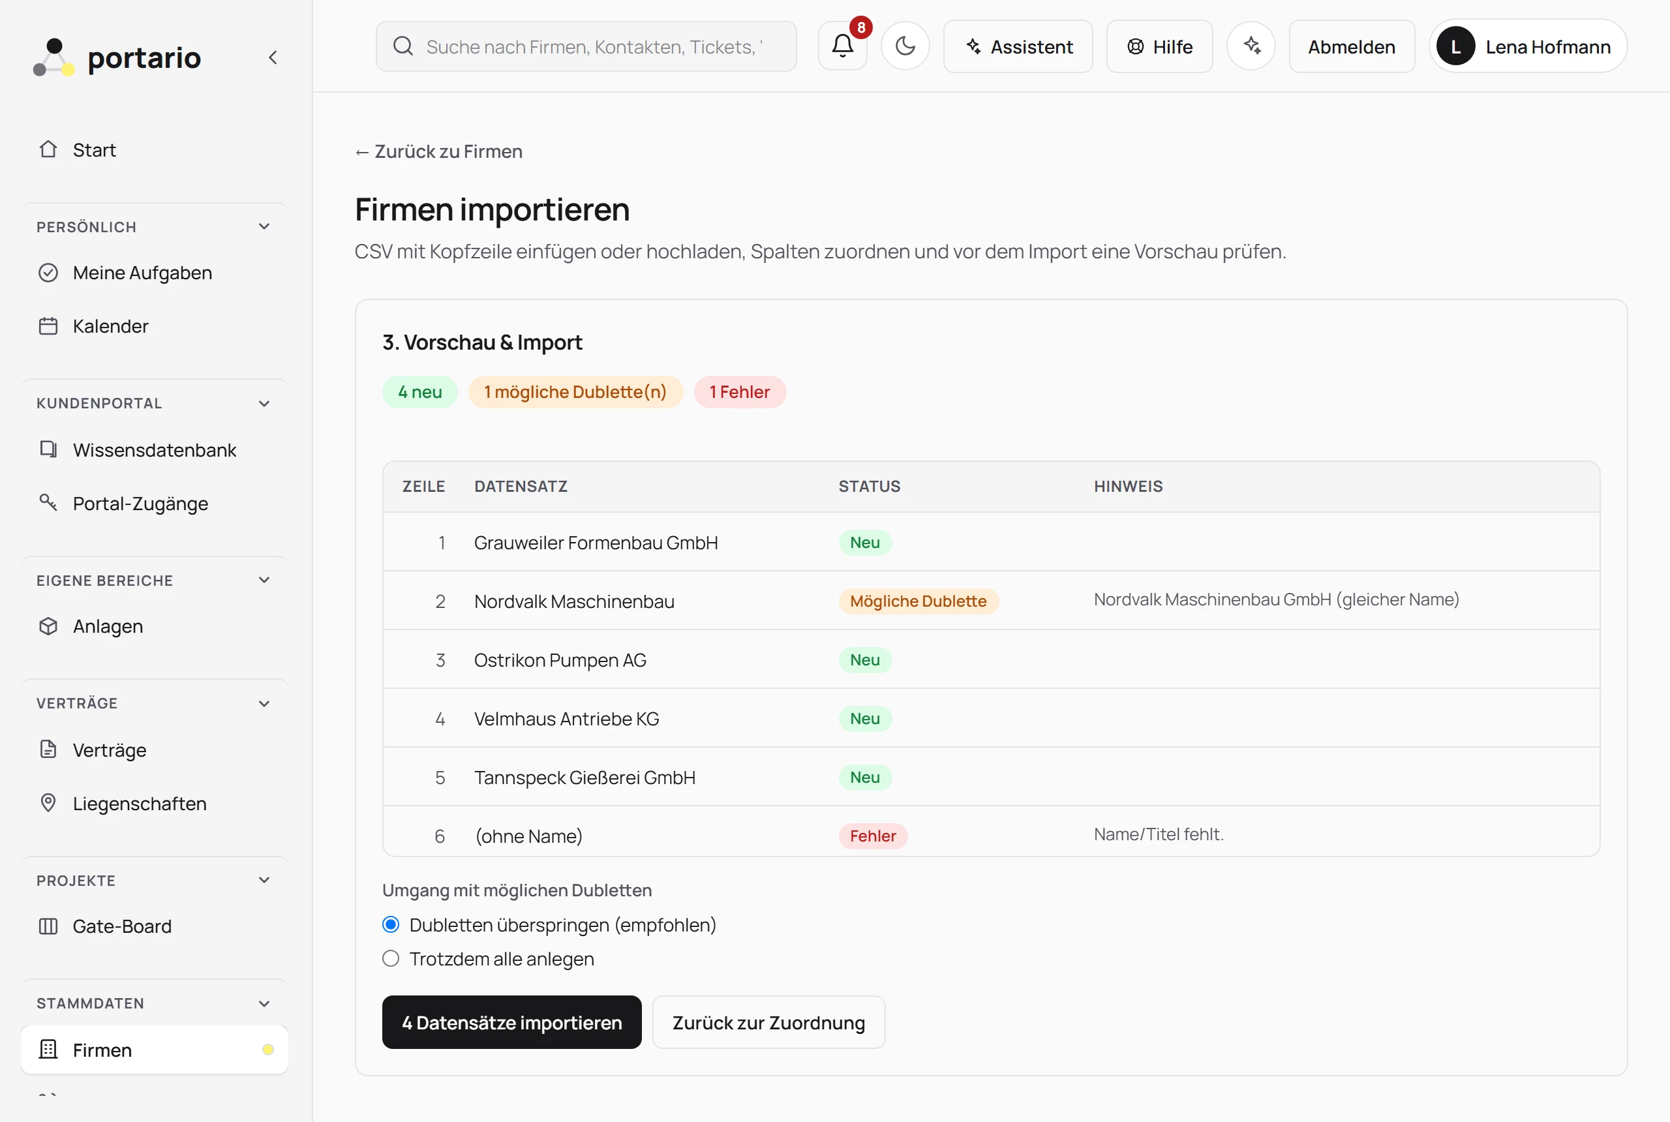Open Anlagen via the cube icon
Image resolution: width=1670 pixels, height=1122 pixels.
tap(48, 626)
